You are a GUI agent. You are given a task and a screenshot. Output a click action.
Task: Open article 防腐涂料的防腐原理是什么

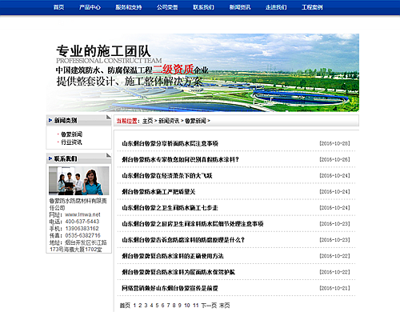pos(183,240)
